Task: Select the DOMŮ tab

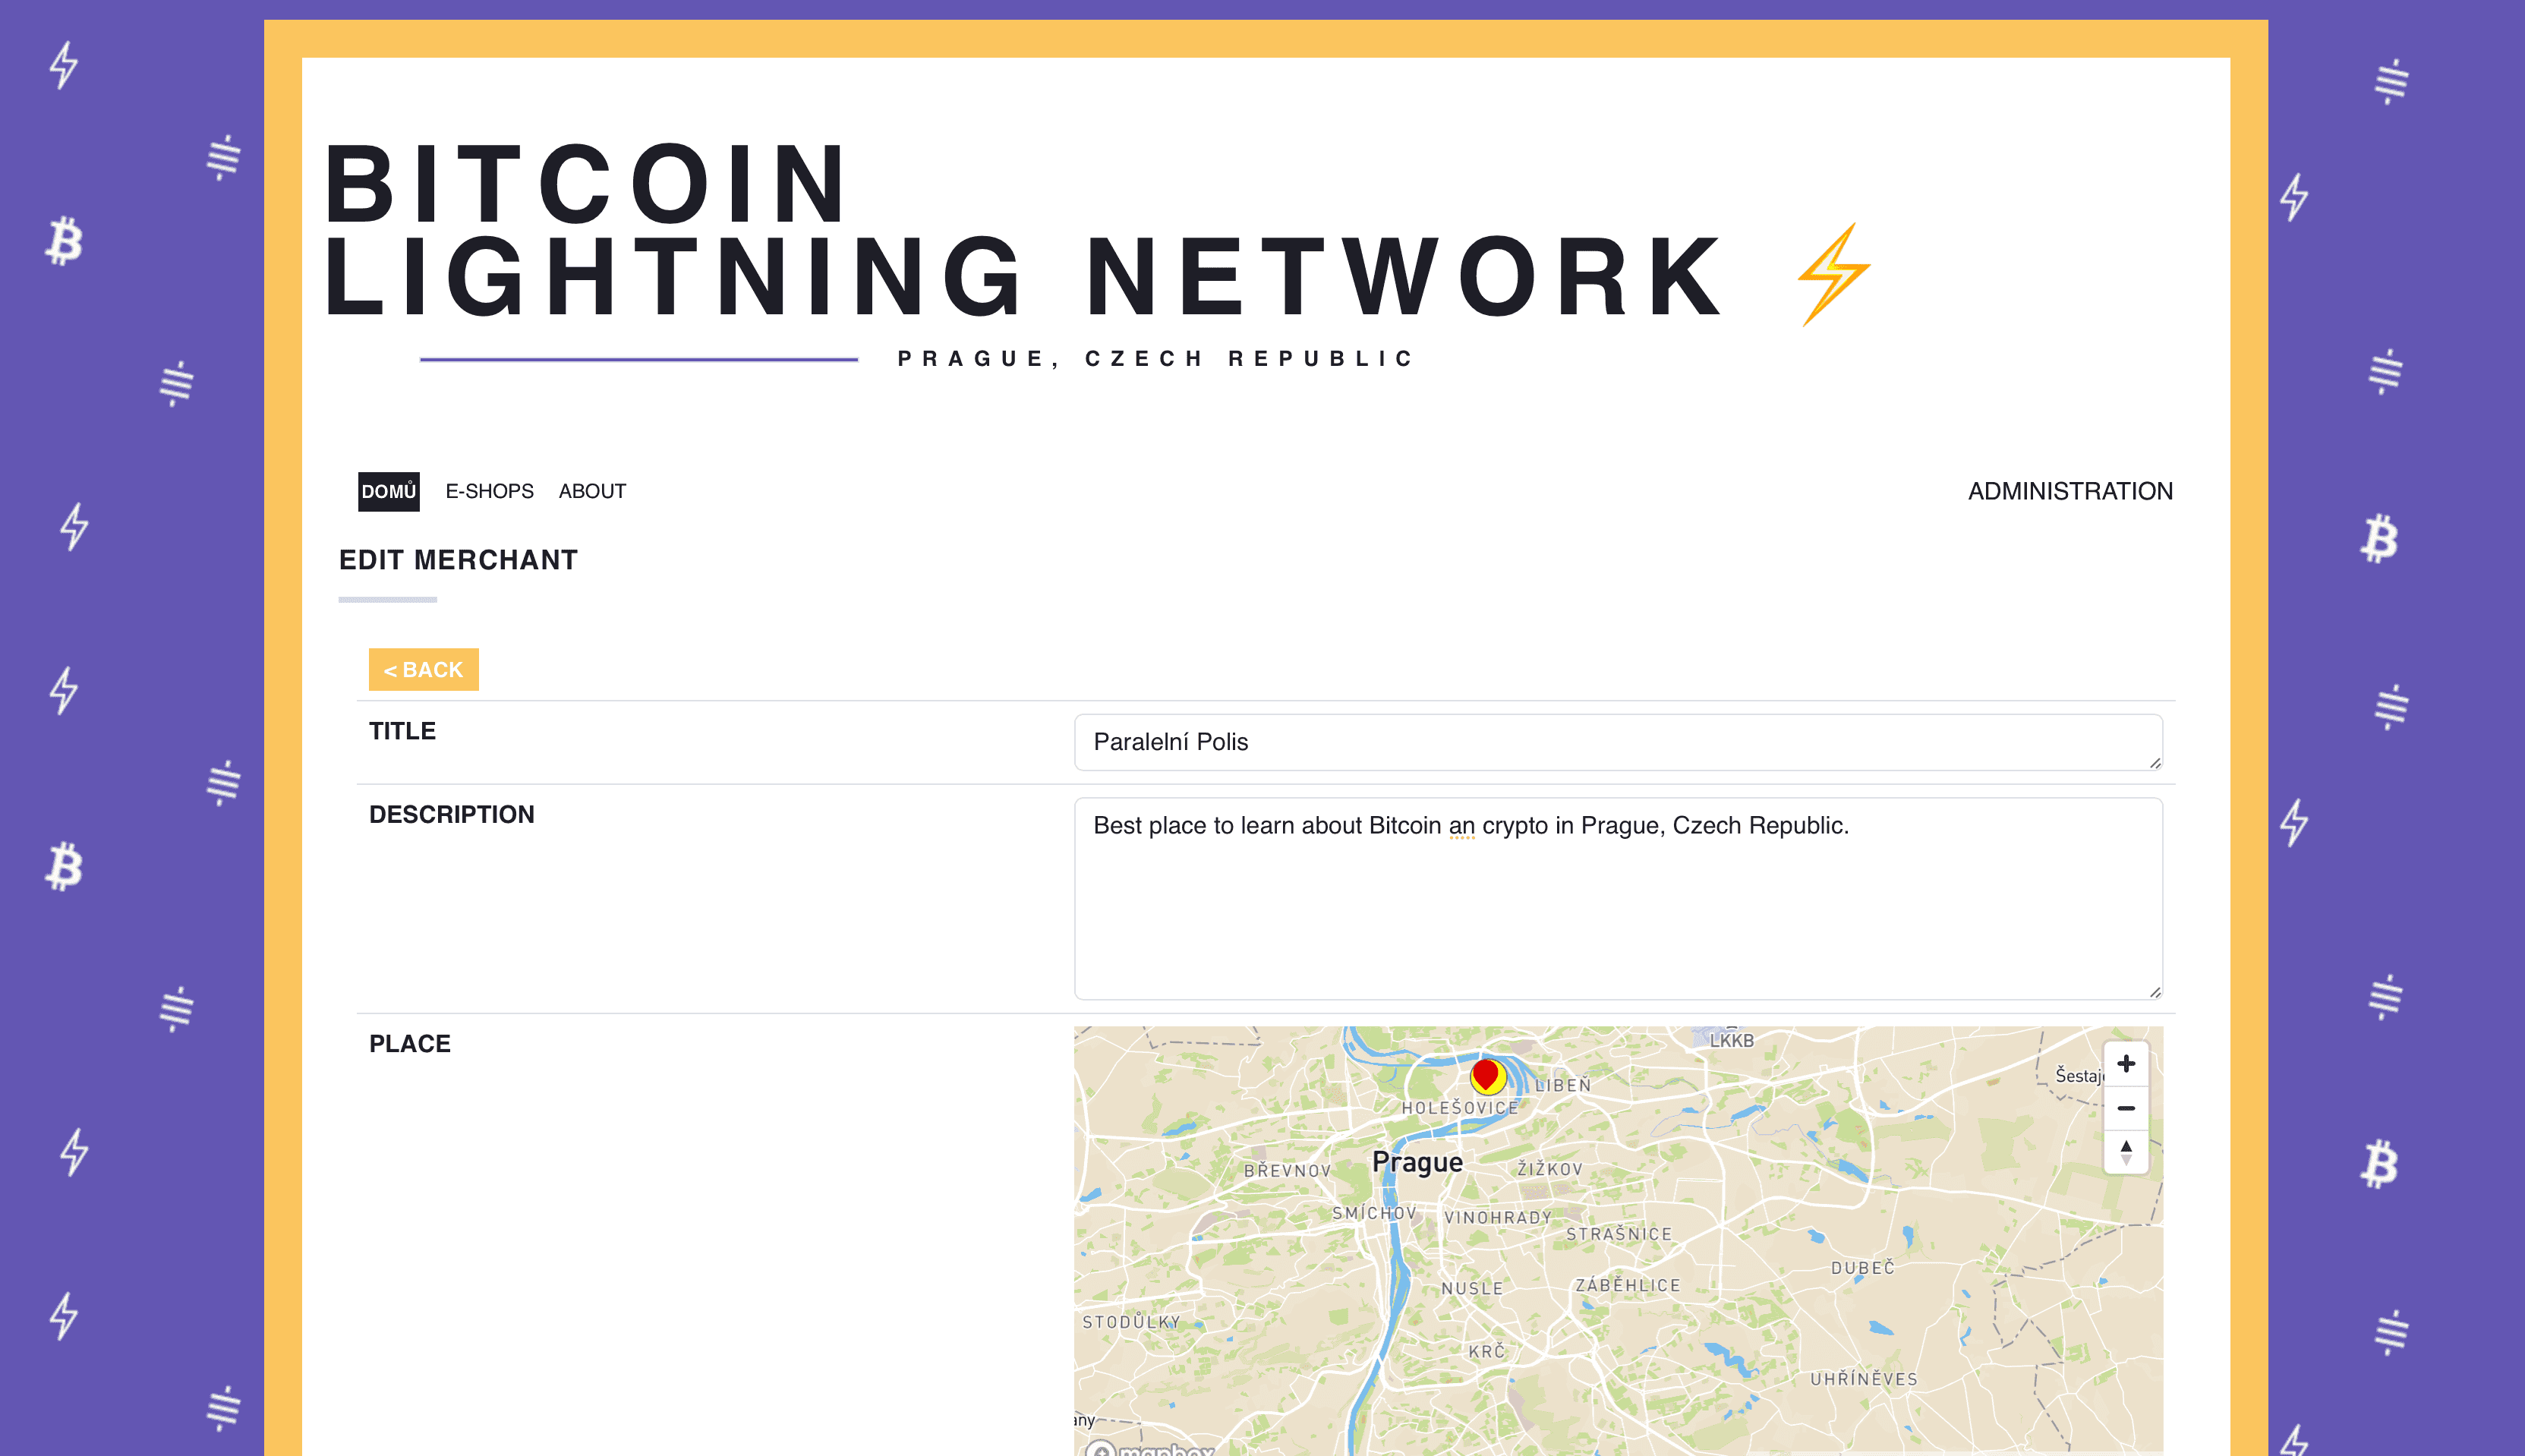Action: [x=388, y=491]
